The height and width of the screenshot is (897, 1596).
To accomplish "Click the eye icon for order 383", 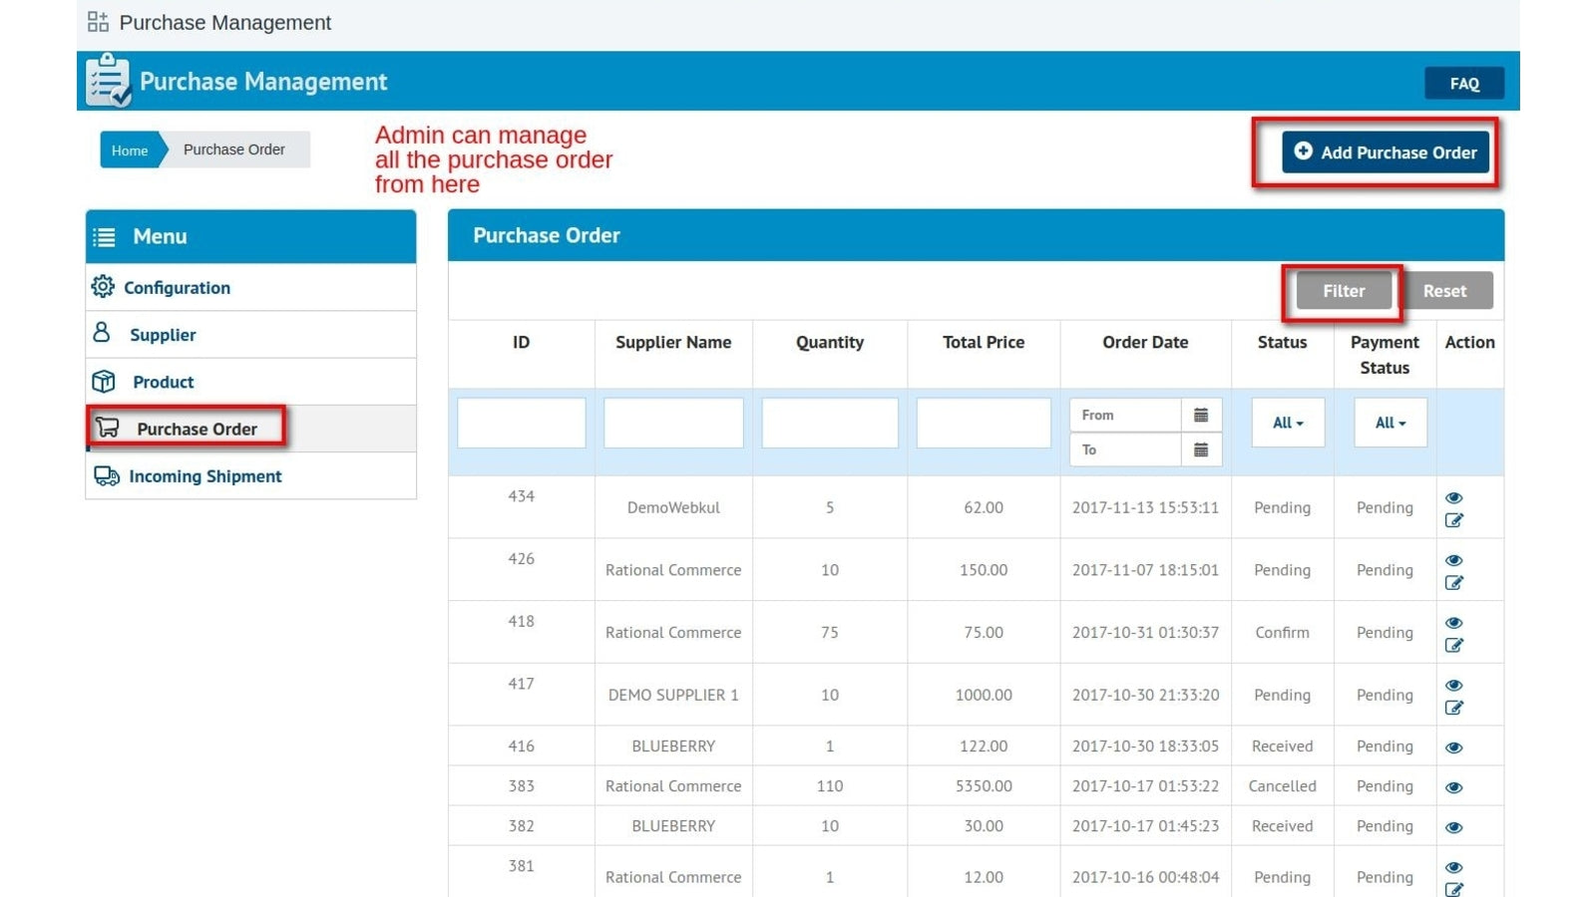I will pos(1453,785).
